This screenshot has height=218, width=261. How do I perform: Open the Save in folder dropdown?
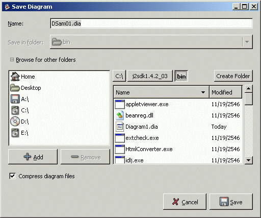point(151,42)
